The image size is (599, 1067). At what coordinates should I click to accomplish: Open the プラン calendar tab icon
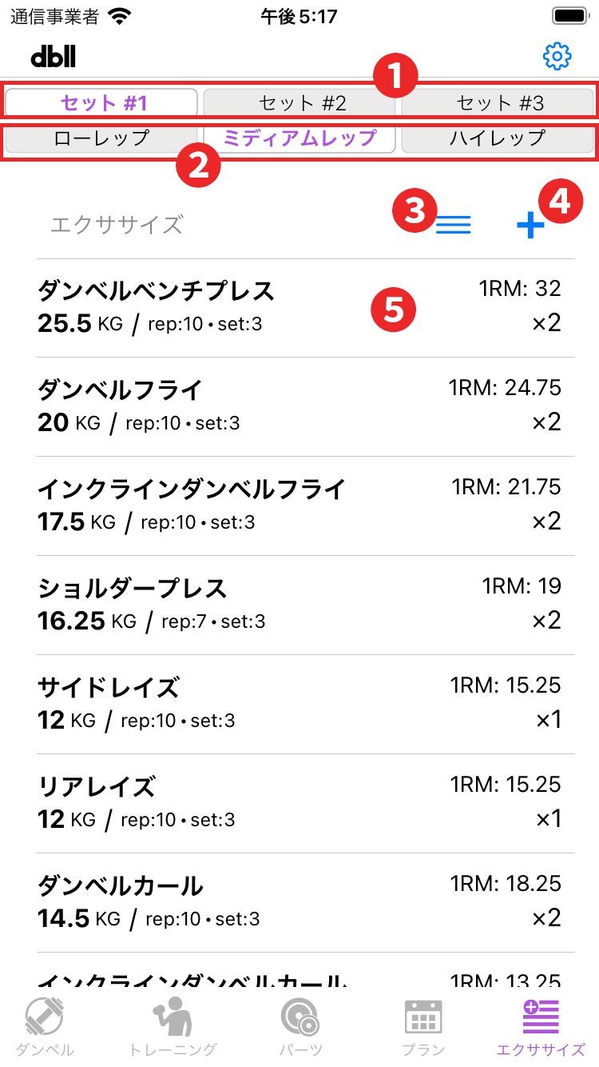(x=423, y=1017)
